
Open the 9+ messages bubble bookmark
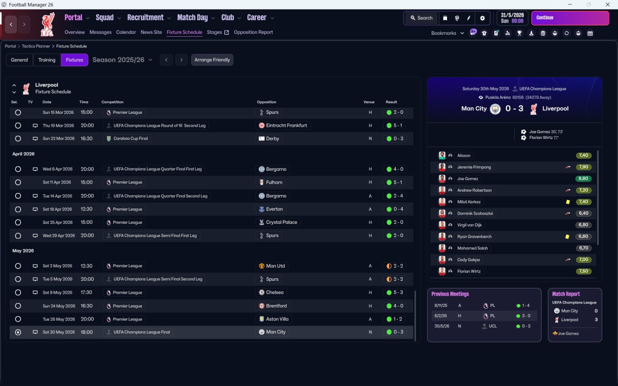(x=473, y=33)
